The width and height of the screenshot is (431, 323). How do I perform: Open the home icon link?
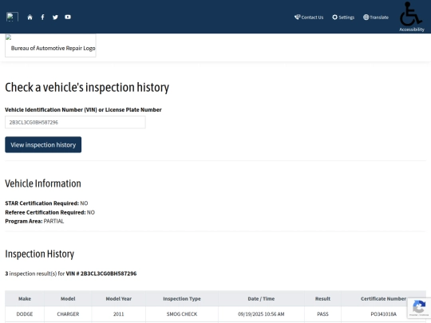click(x=30, y=18)
